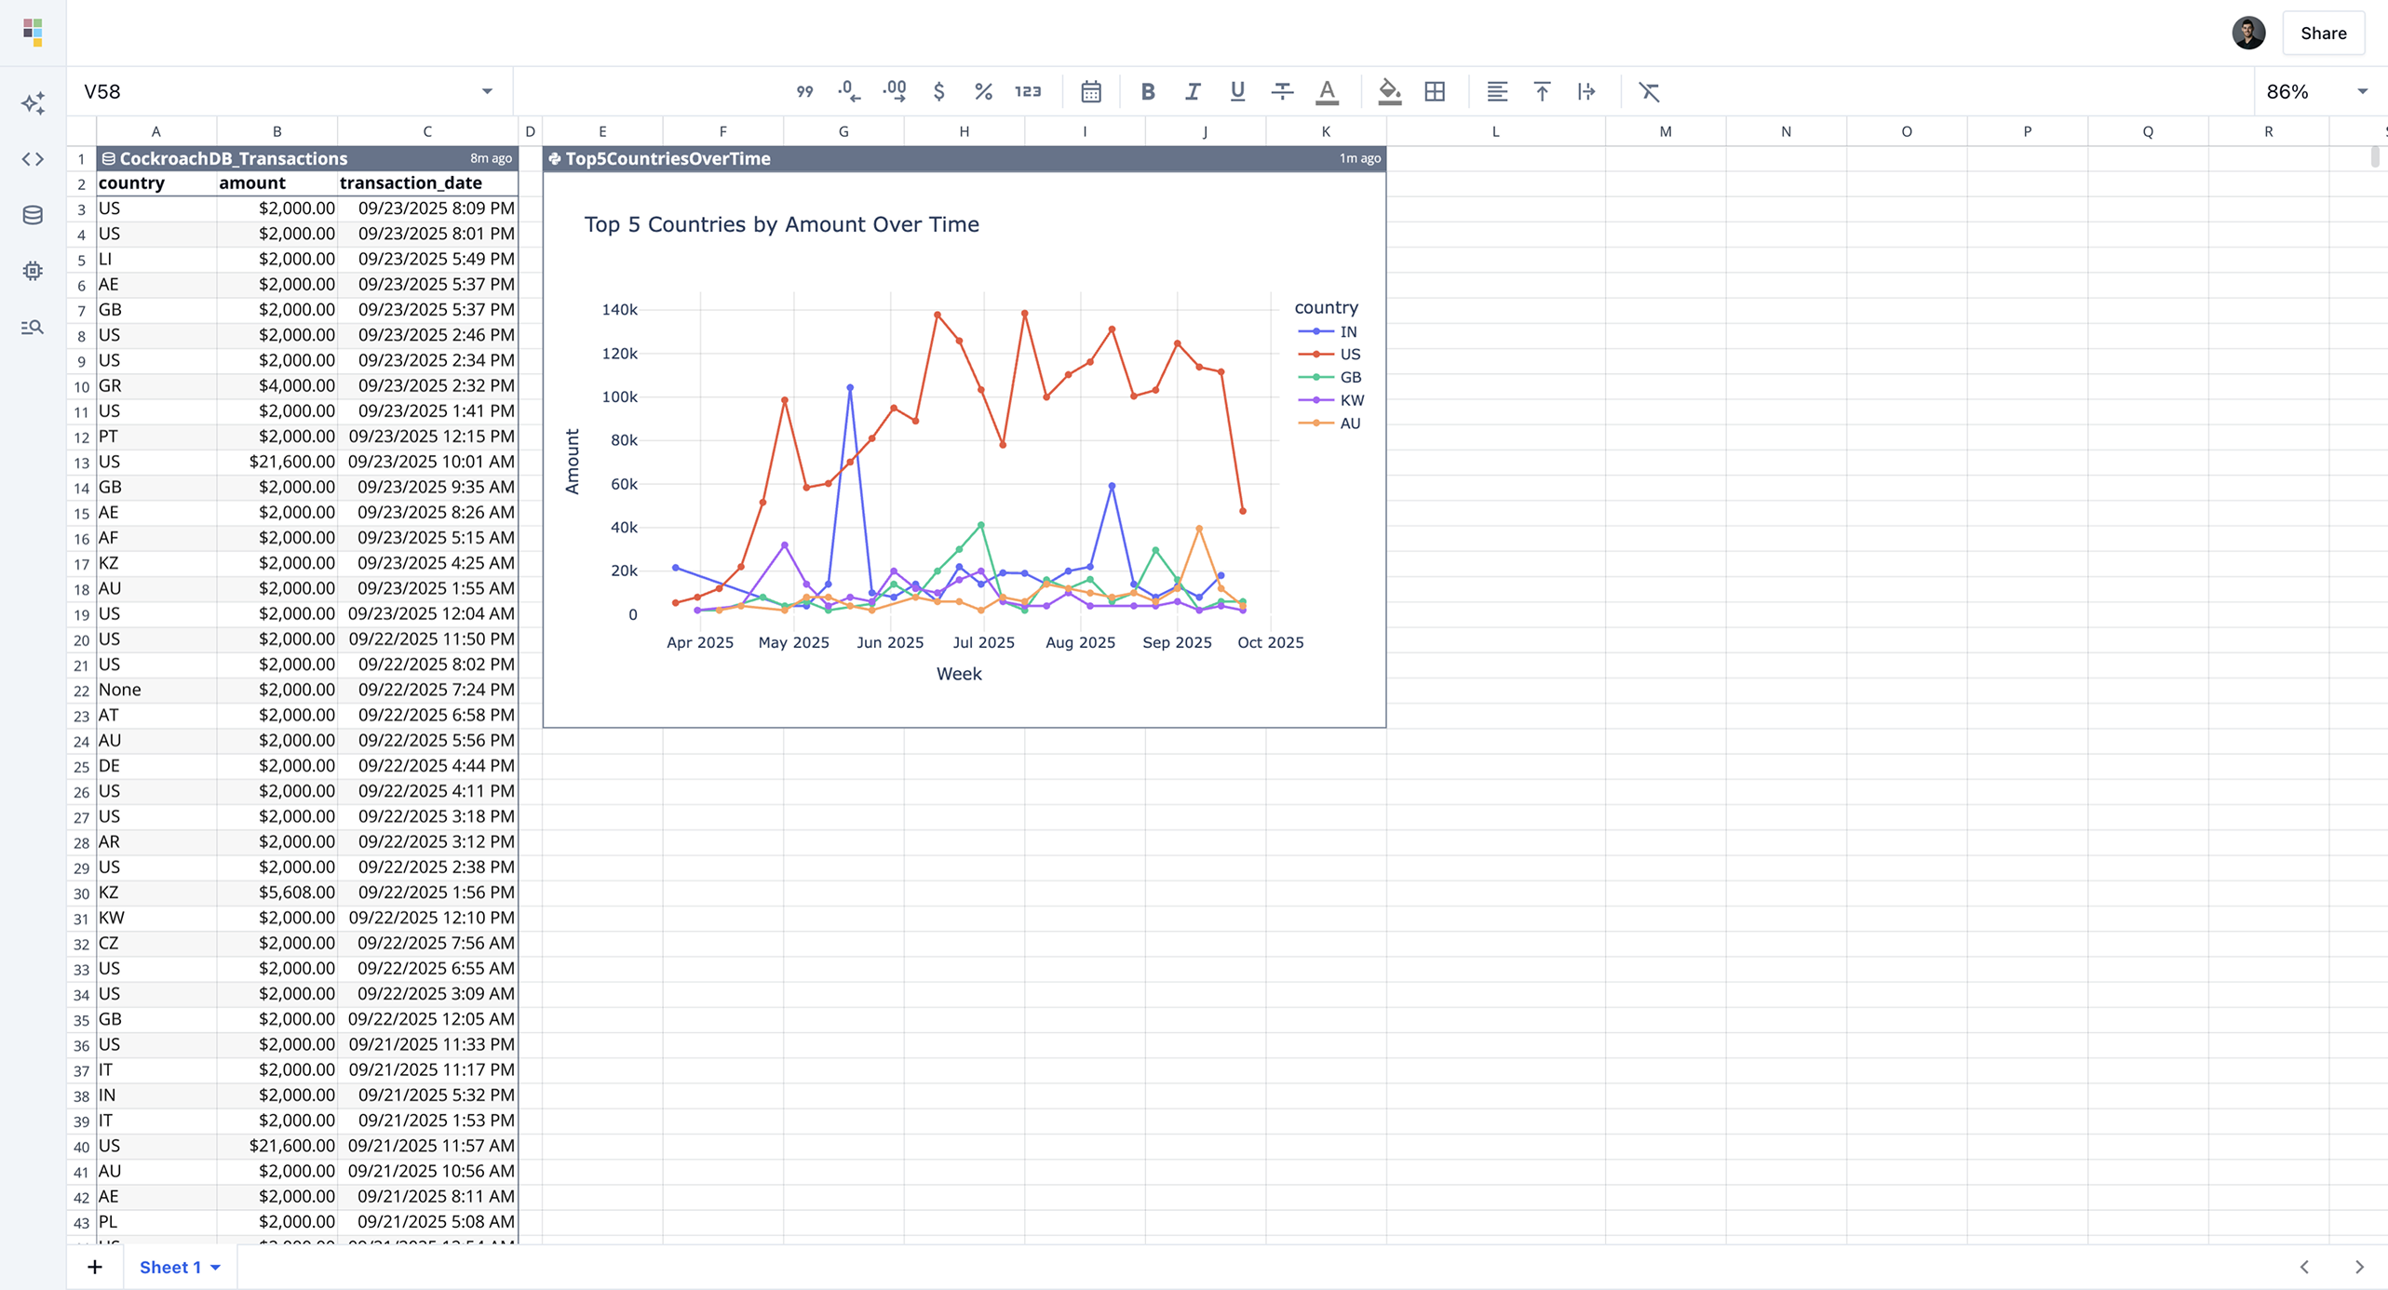Open the fill color paint bucket
2388x1290 pixels.
[1389, 91]
